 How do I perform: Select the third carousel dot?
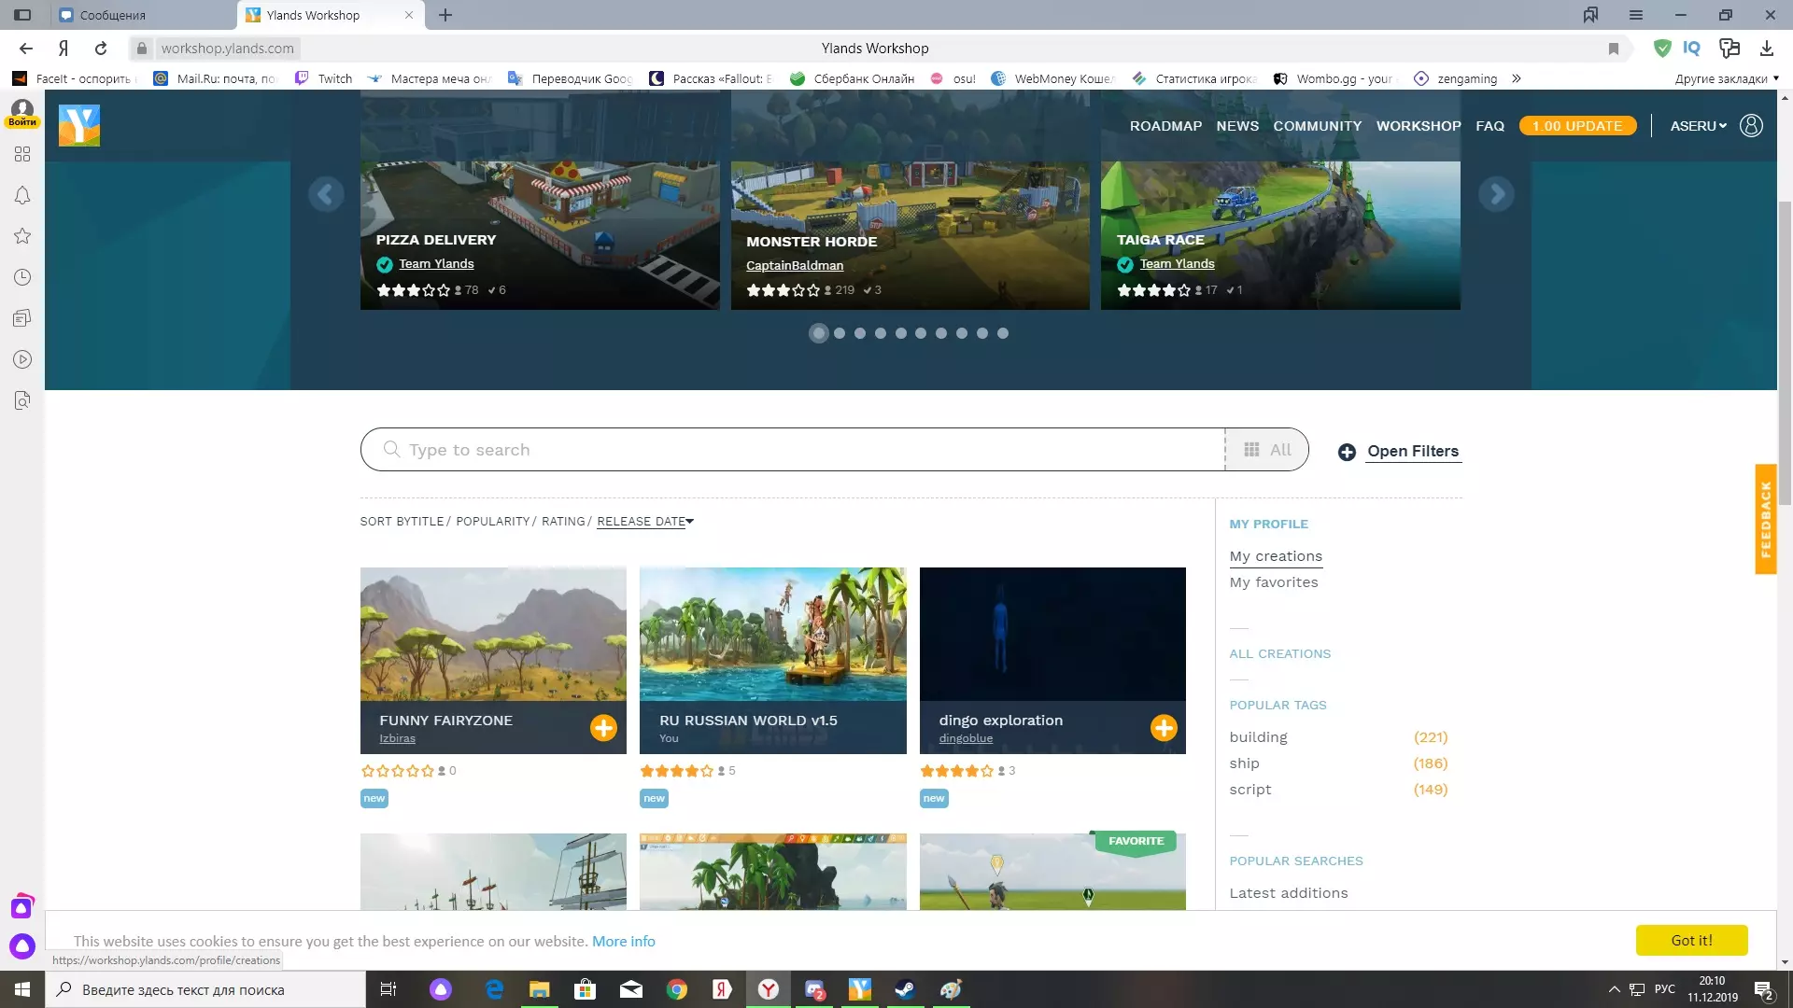(x=859, y=333)
